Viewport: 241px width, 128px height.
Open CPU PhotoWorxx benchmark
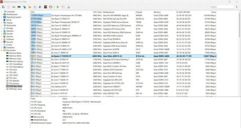16,67
